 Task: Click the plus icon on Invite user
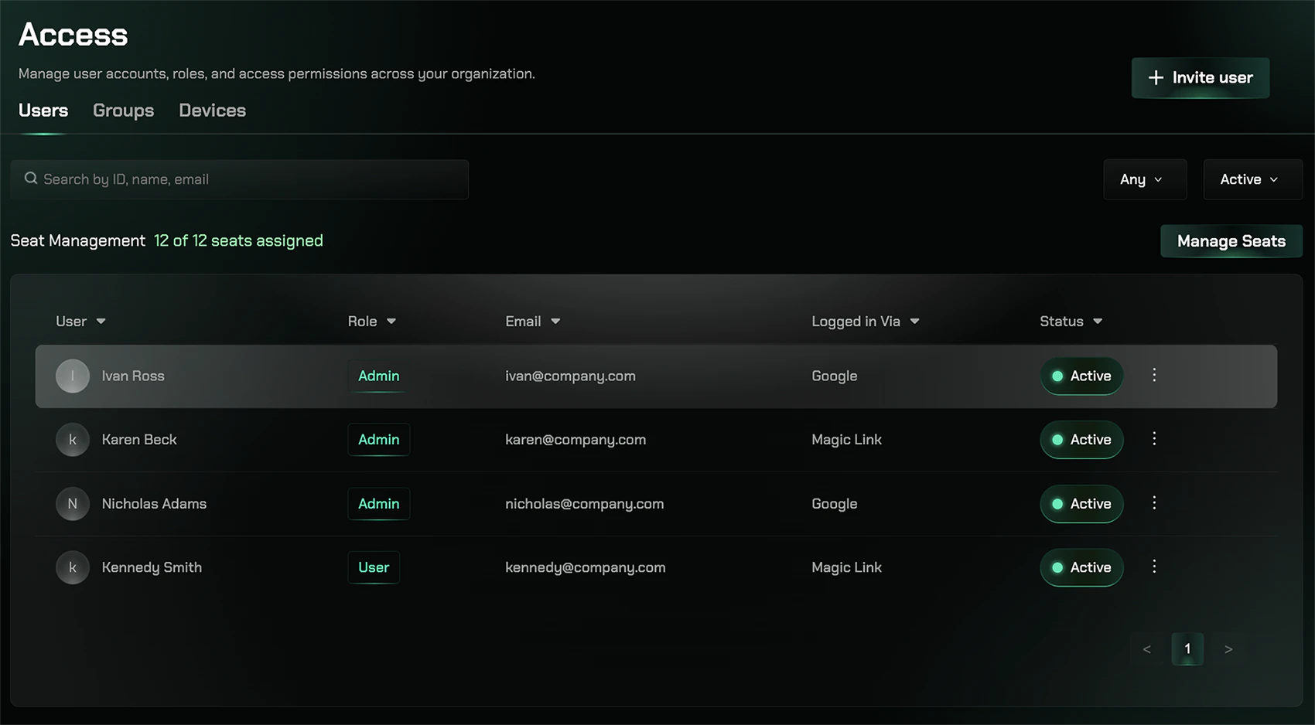tap(1156, 77)
